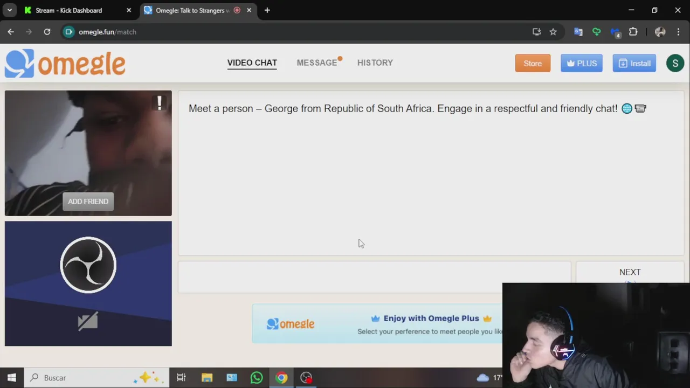The height and width of the screenshot is (388, 690).
Task: Open Chrome from taskbar
Action: (281, 378)
